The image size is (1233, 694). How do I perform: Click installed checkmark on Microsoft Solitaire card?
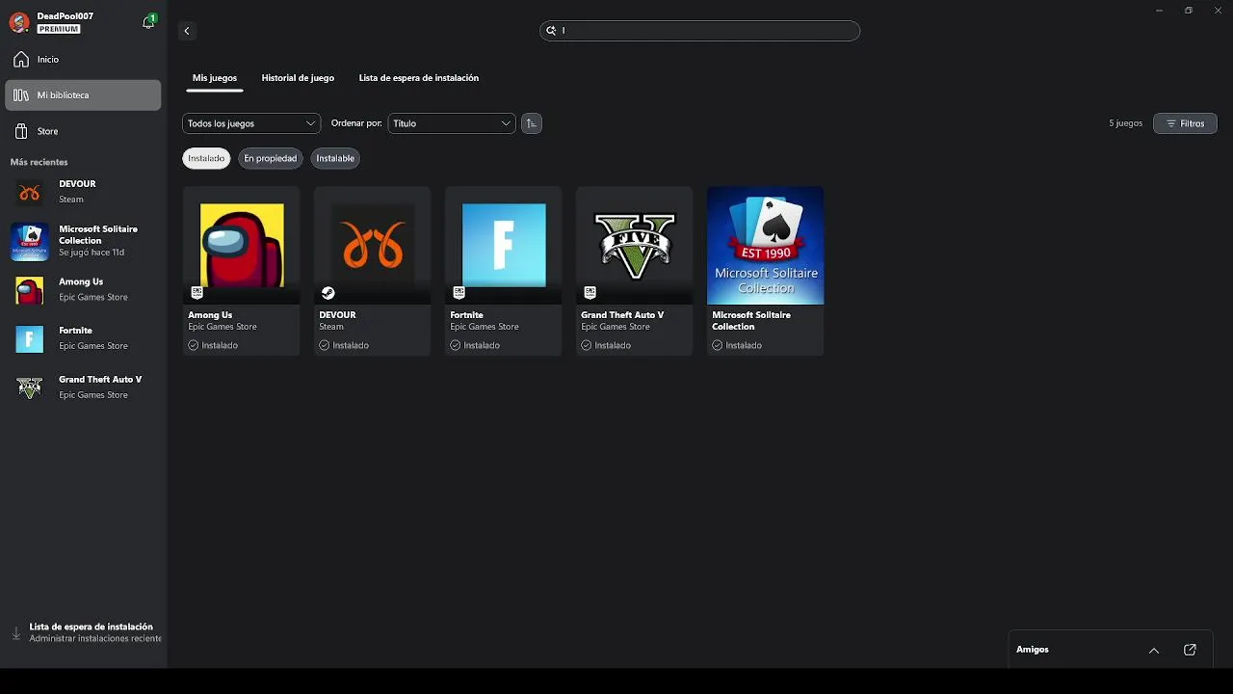(x=717, y=345)
